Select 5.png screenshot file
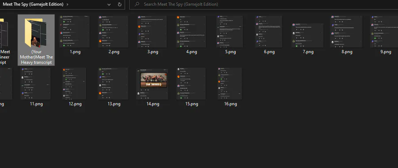 coord(230,35)
